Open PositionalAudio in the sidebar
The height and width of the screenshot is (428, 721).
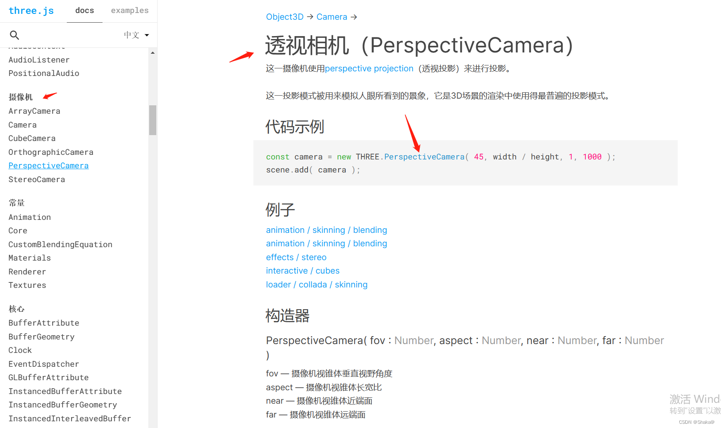(x=44, y=73)
